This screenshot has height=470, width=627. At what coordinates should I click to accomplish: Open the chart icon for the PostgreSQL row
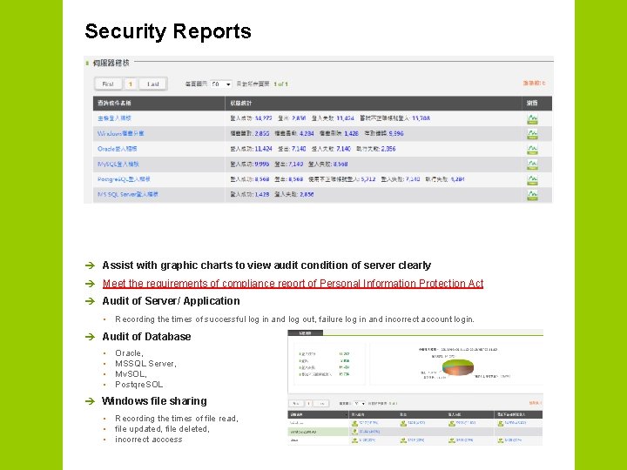pyautogui.click(x=532, y=179)
